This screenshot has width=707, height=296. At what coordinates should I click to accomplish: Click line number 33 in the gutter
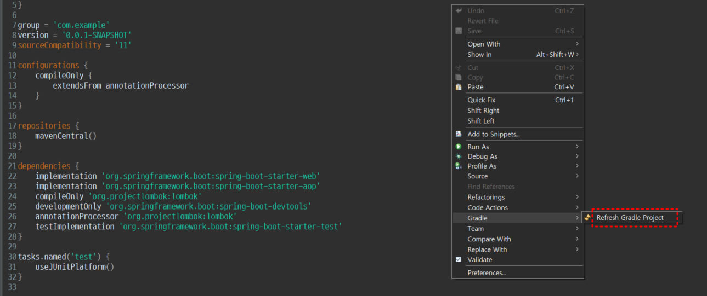[x=13, y=287]
